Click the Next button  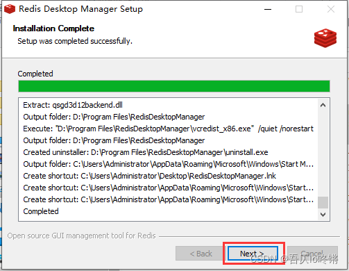click(x=253, y=254)
